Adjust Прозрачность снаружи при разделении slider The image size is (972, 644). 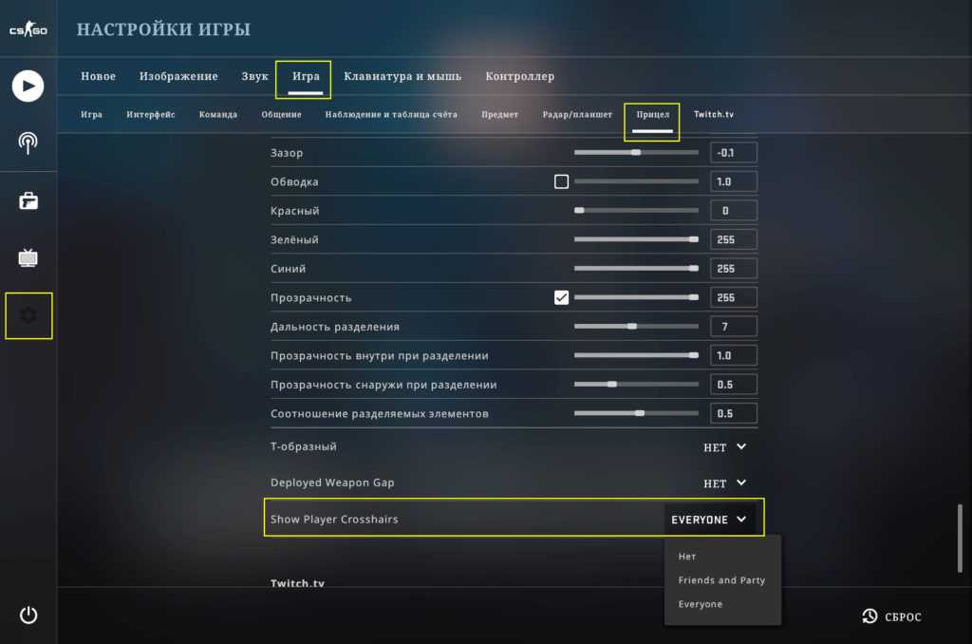coord(636,384)
